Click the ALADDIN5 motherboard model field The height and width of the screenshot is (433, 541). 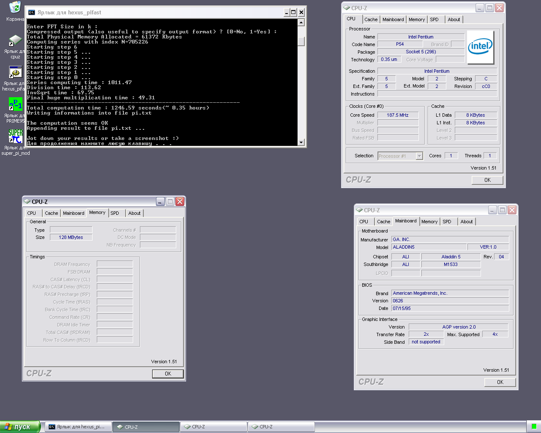tap(429, 247)
